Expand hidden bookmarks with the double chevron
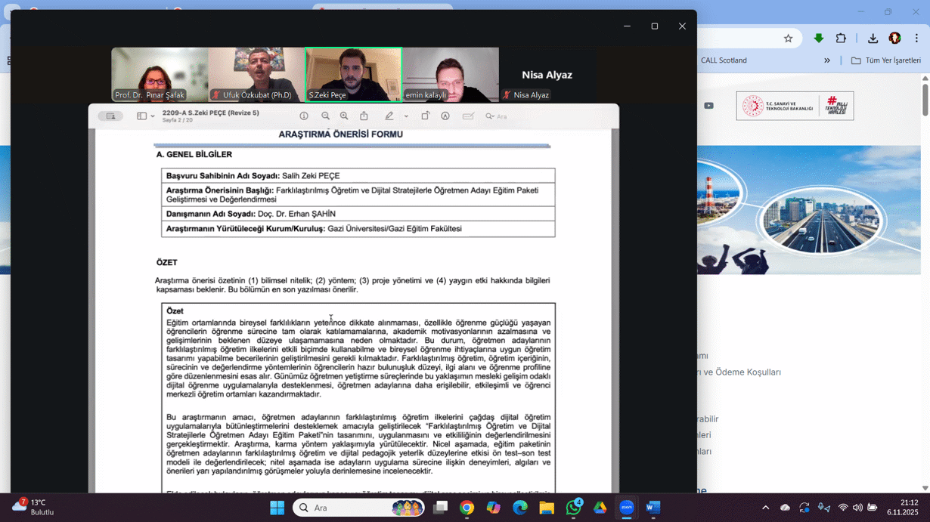 [827, 60]
